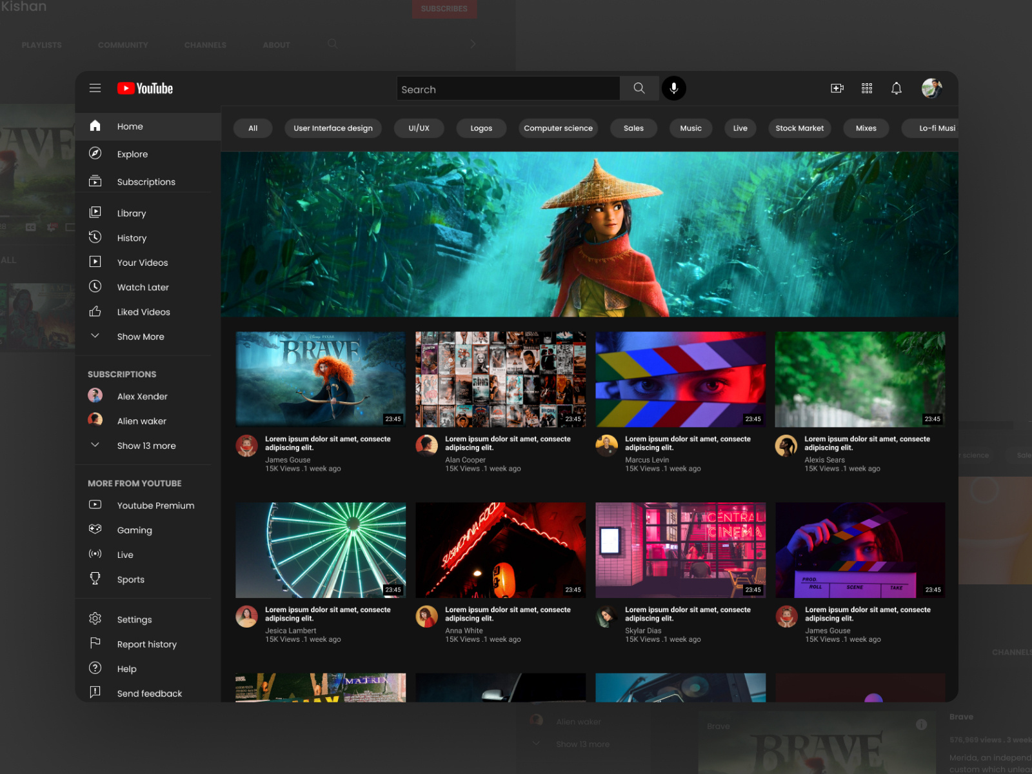
Task: Click the Subscribes button
Action: tap(444, 9)
